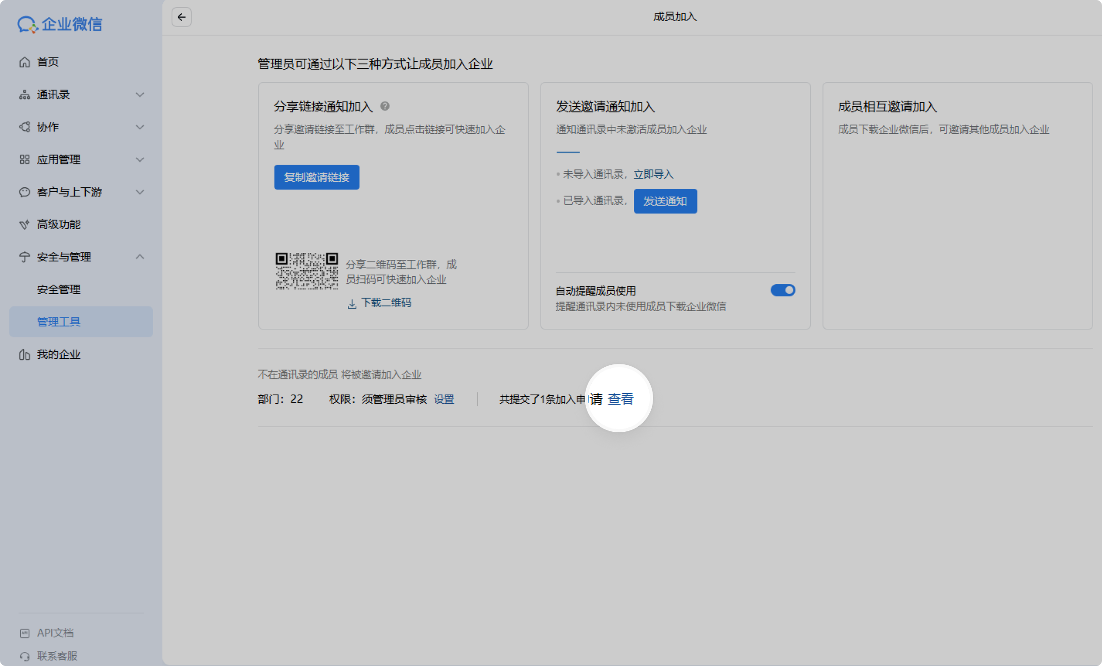This screenshot has height=666, width=1102.
Task: Click the invitation QR code image
Action: [x=307, y=271]
